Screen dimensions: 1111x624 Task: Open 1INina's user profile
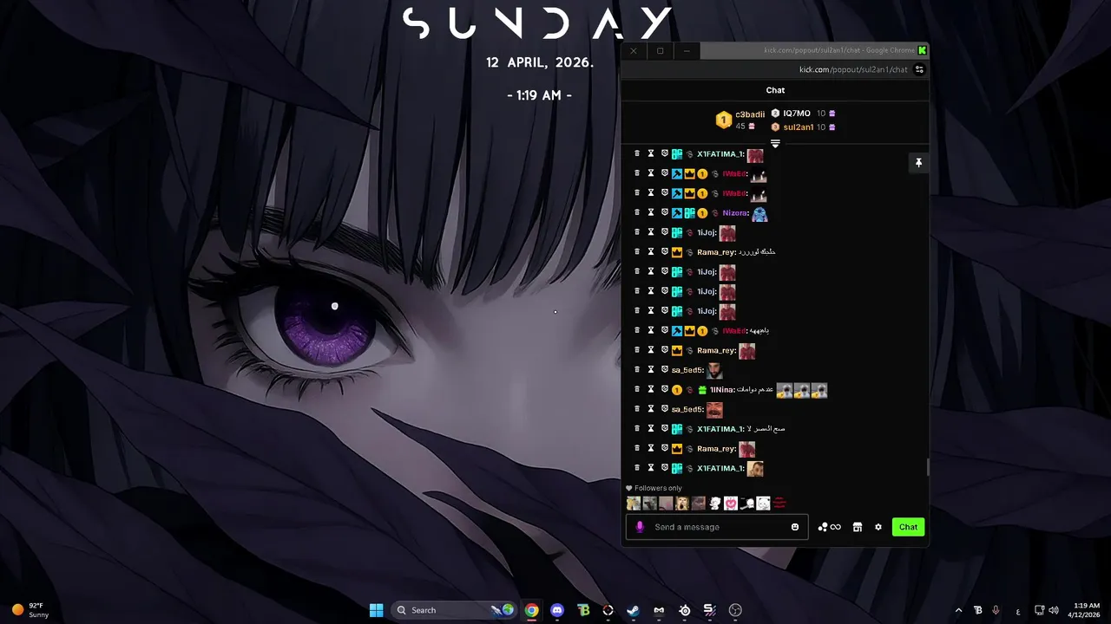(x=721, y=390)
